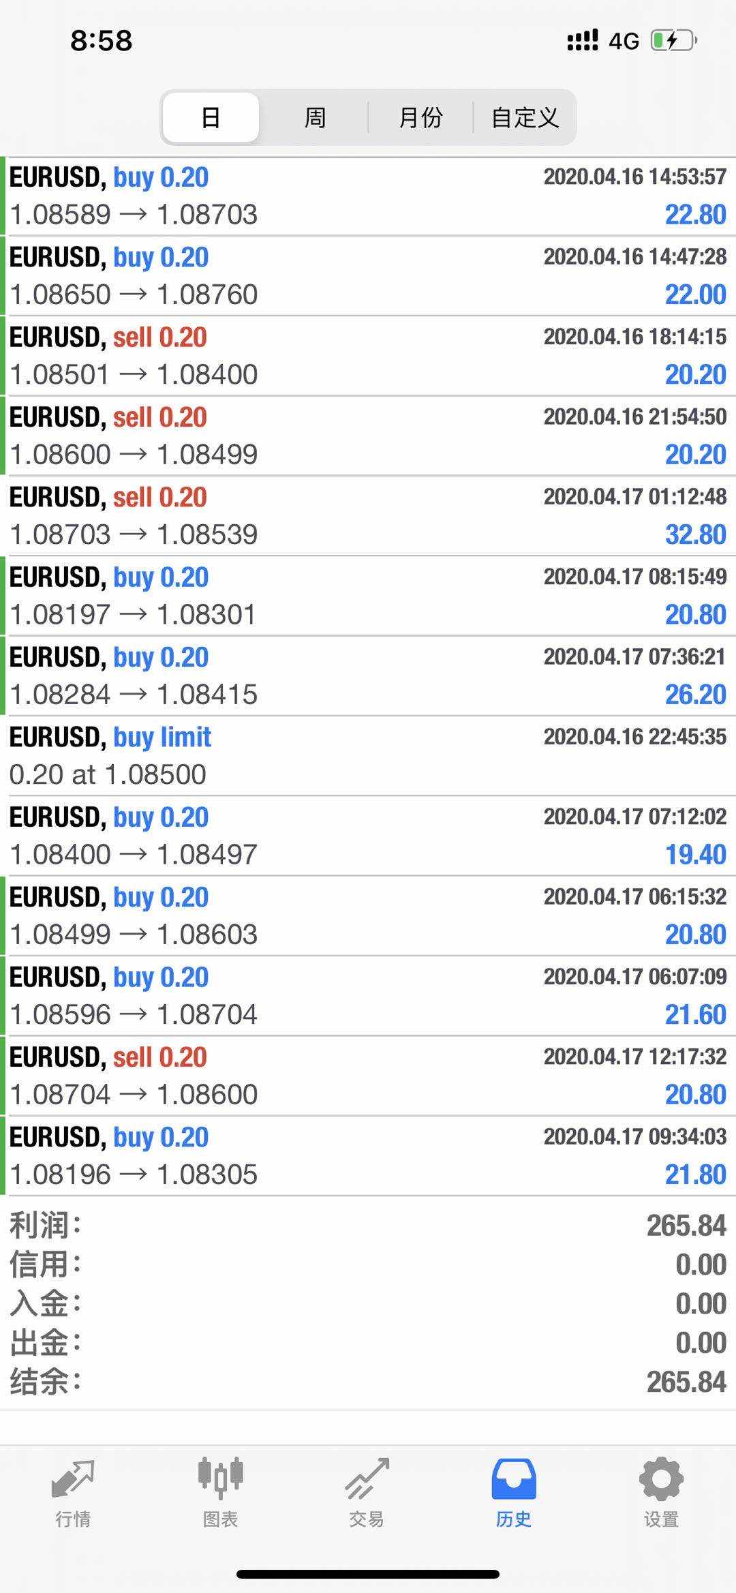Open the 图表 chart candlestick icon
736x1593 pixels.
(x=220, y=1479)
